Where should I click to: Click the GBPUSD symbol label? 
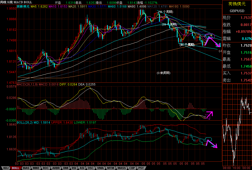tap(237, 11)
